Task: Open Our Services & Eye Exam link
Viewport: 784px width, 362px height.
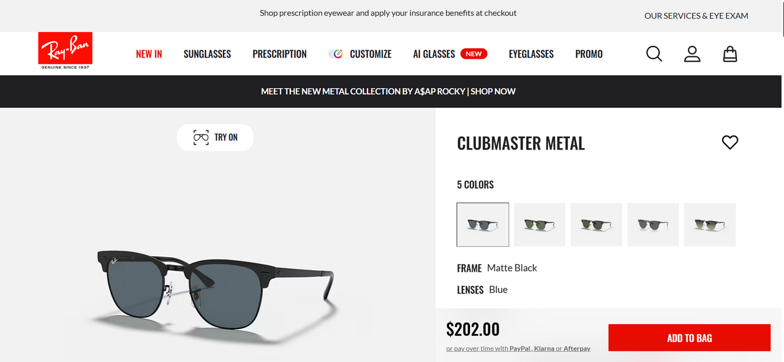Action: 696,16
